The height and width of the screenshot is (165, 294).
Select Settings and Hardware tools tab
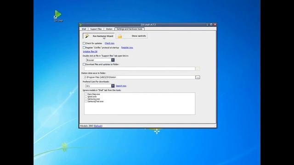(130, 29)
